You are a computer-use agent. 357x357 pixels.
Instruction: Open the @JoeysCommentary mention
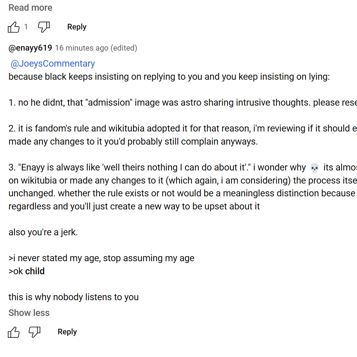click(x=53, y=64)
